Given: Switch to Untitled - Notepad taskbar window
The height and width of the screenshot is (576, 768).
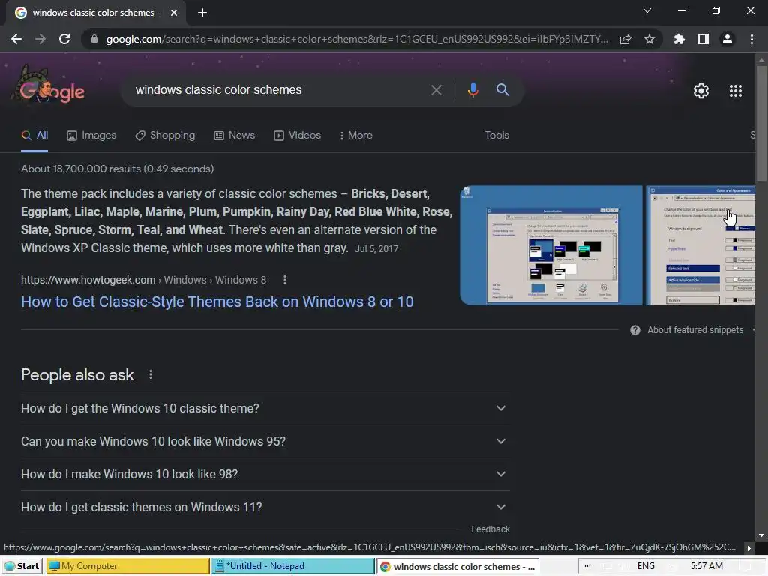Looking at the screenshot, I should click(293, 566).
